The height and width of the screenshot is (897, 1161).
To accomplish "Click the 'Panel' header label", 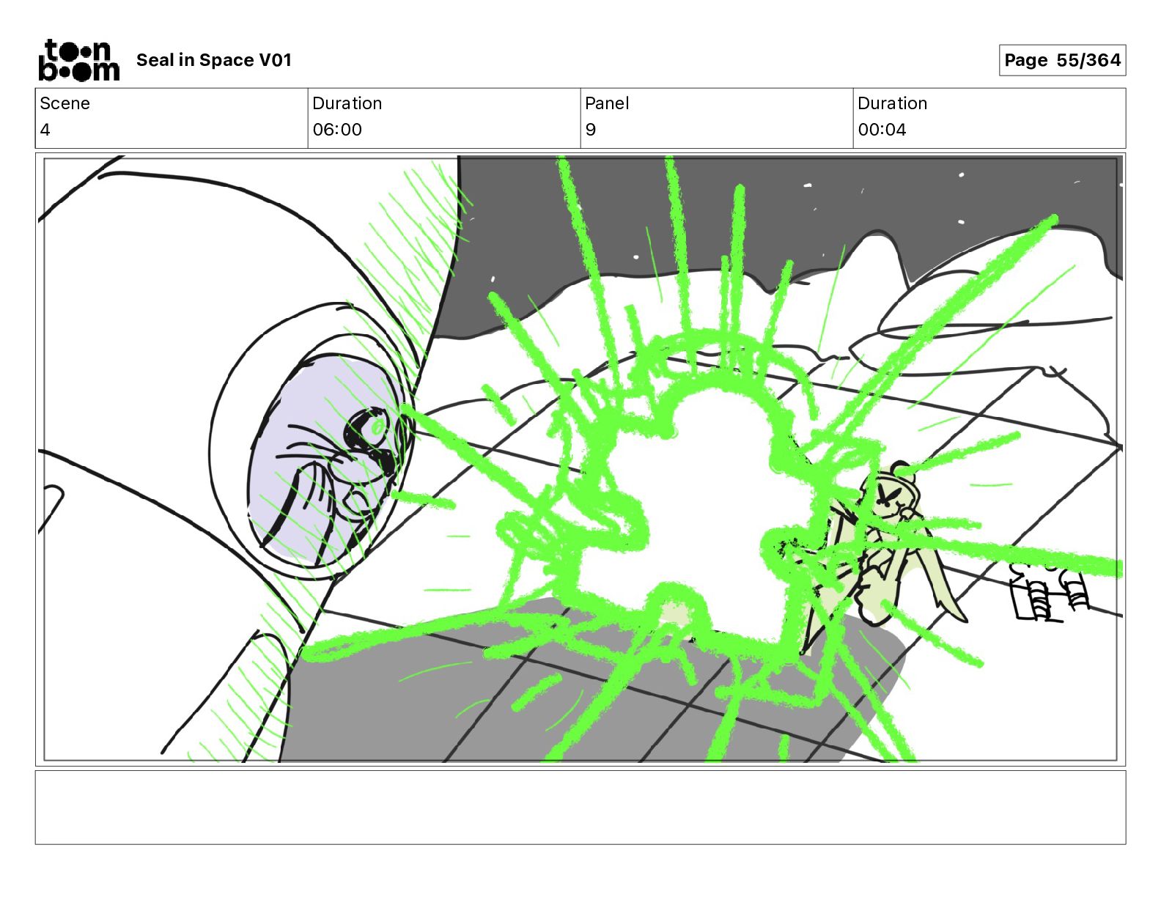I will [x=607, y=103].
